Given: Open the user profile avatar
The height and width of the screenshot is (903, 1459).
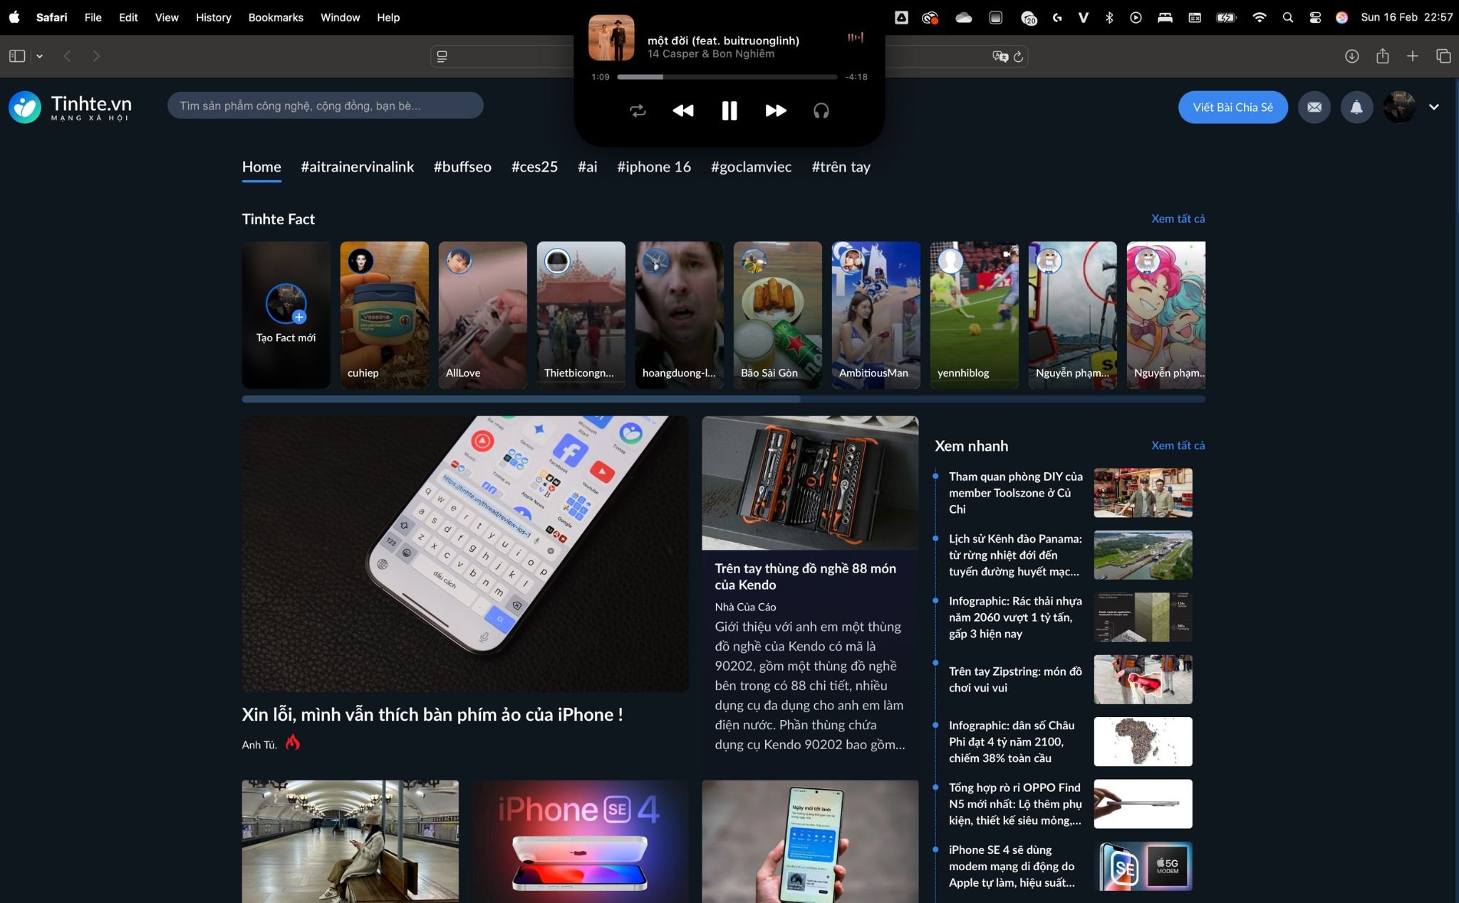Looking at the screenshot, I should pos(1399,107).
